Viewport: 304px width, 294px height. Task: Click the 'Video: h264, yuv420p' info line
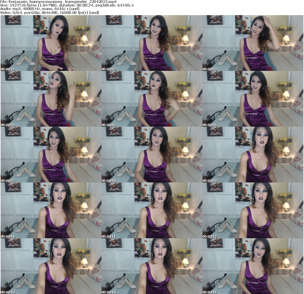(x=50, y=12)
